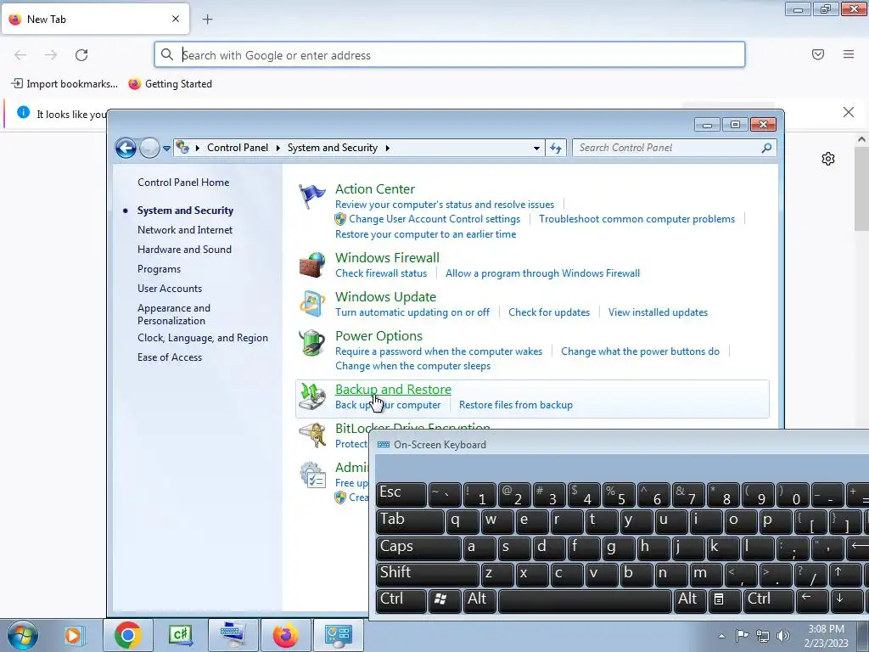Click the volume speaker tray icon

[x=783, y=636]
